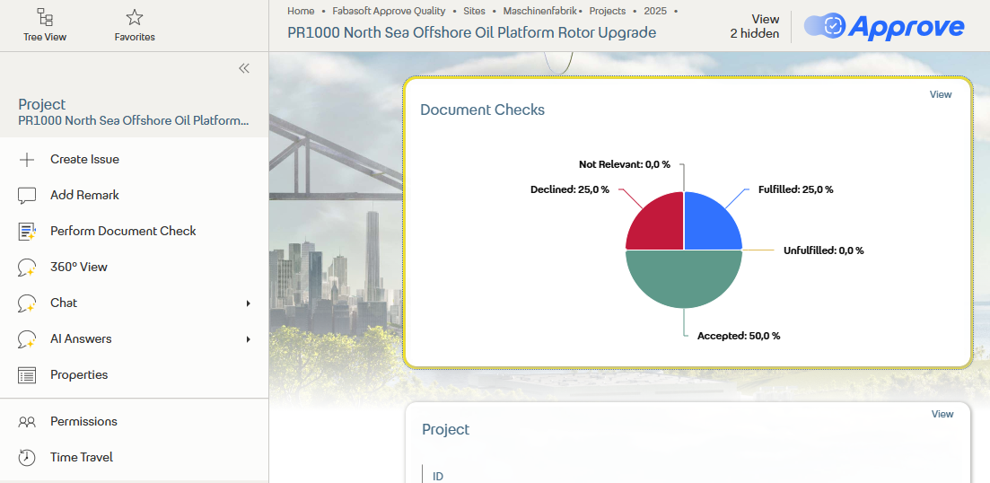This screenshot has width=990, height=483.
Task: Expand the AI Answers submenu arrow
Action: coord(249,339)
